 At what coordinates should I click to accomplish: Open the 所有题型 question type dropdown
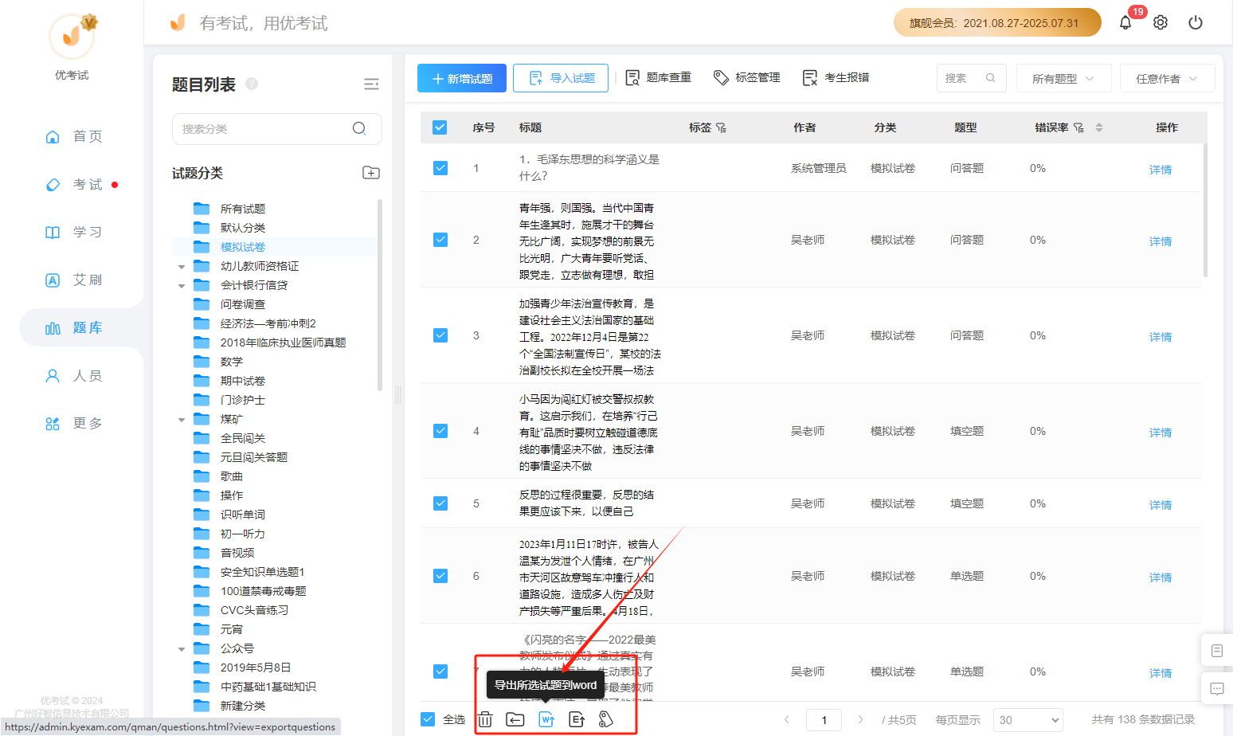(1063, 78)
